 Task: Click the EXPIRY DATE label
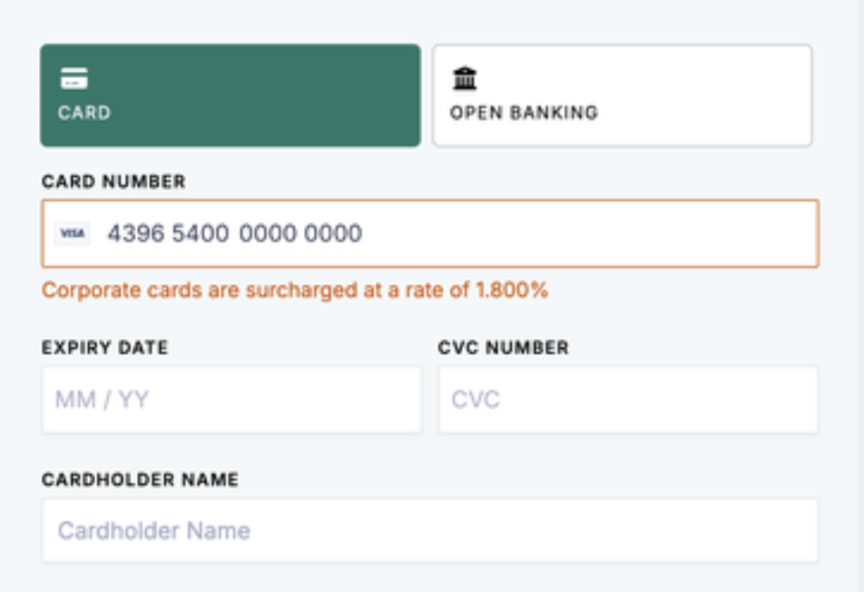[x=104, y=347]
